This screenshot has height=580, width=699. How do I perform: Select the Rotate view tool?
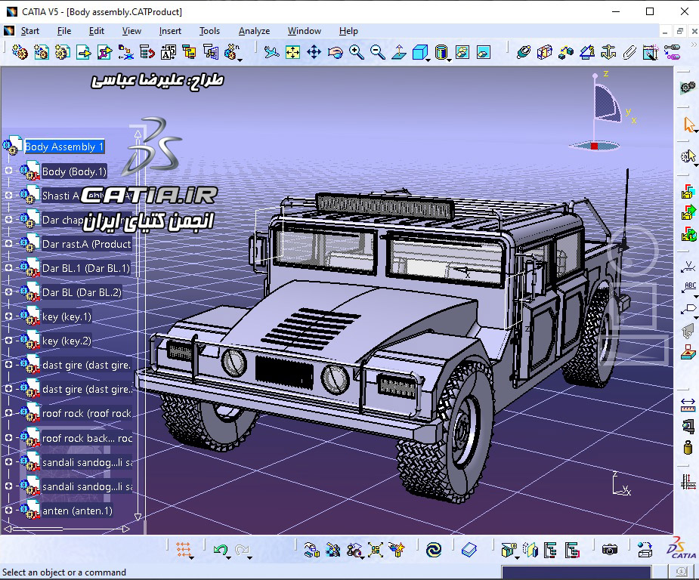336,53
